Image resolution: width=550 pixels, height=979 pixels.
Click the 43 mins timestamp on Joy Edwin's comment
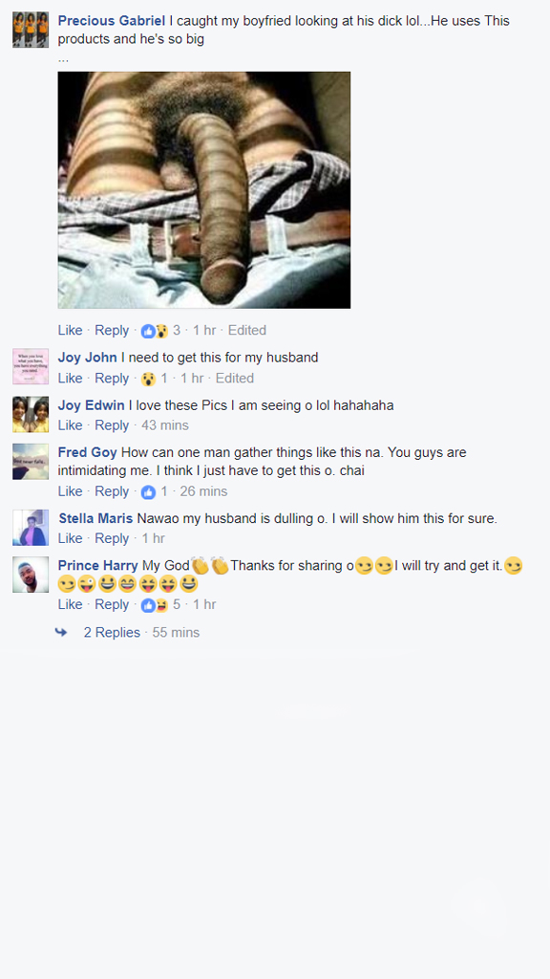(164, 425)
